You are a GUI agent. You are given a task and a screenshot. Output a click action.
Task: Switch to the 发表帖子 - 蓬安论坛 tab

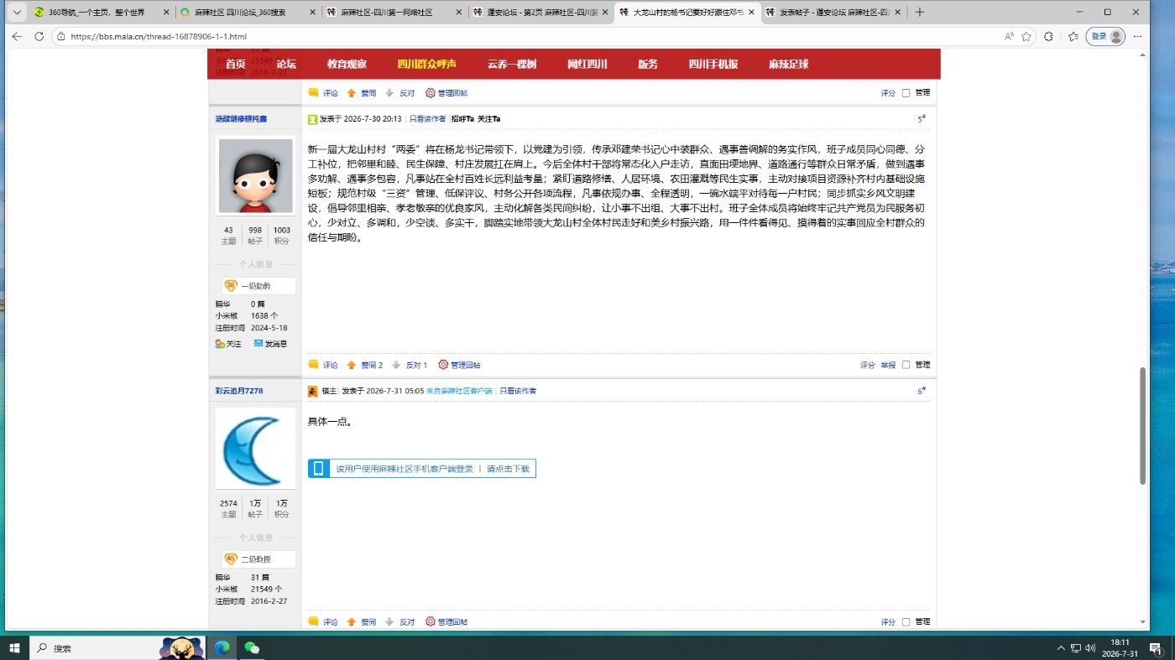833,13
